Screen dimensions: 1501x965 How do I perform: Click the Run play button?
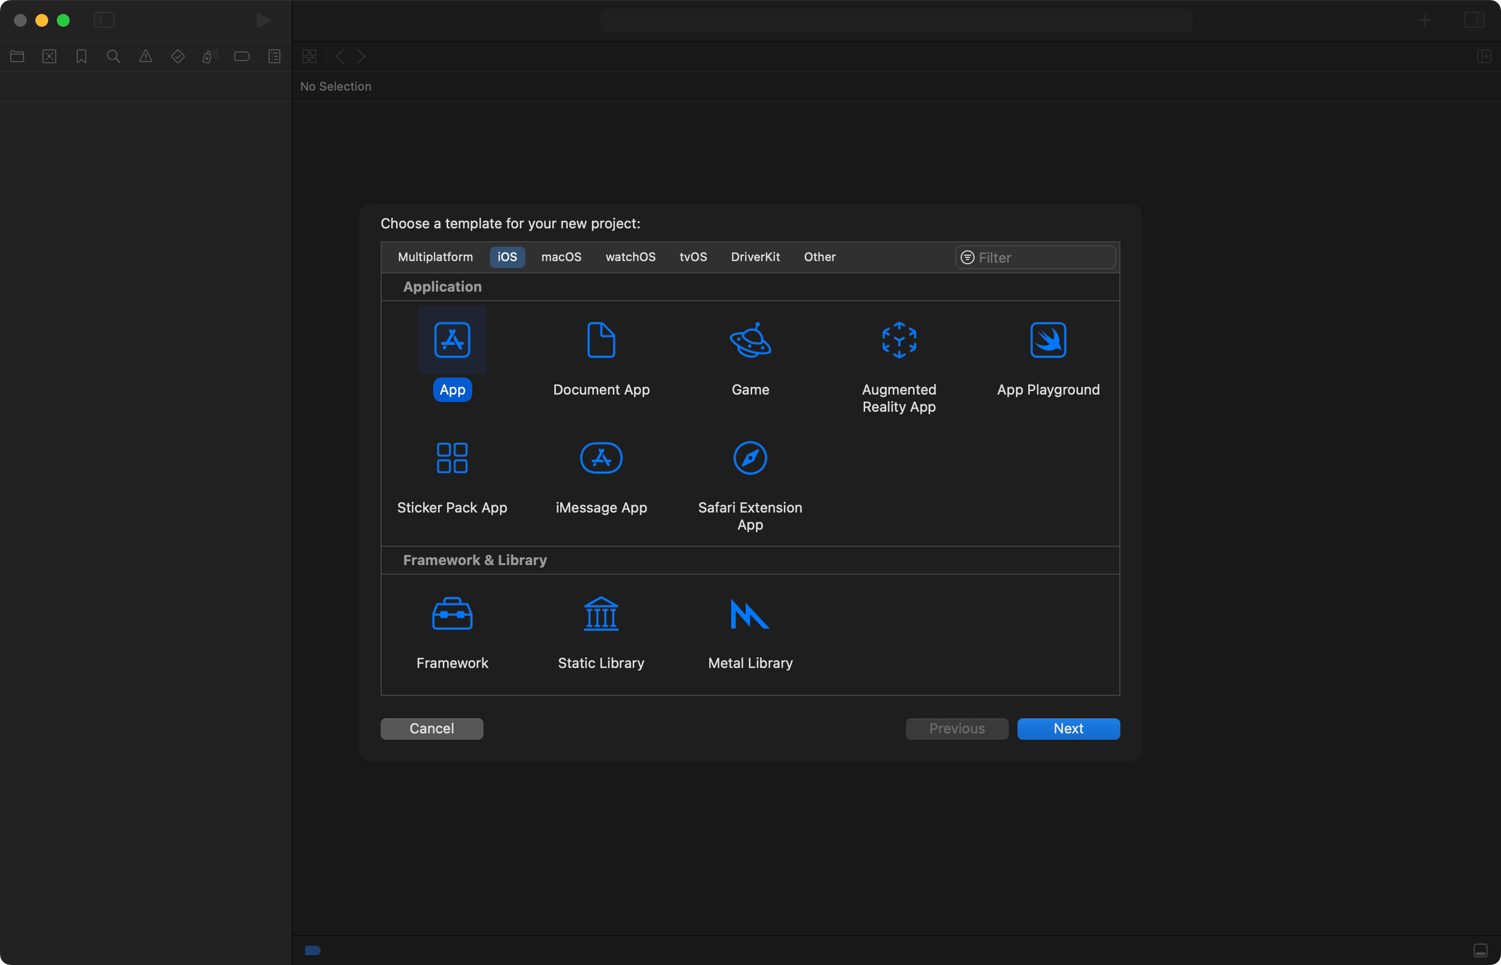tap(263, 20)
